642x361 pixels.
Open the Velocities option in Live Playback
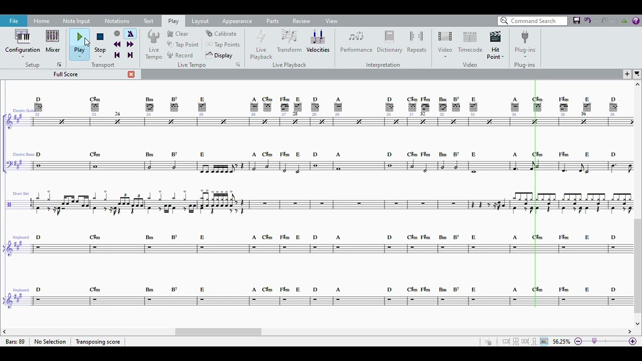point(317,42)
